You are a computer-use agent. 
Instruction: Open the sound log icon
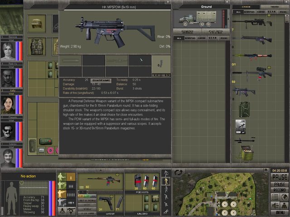tap(275, 205)
